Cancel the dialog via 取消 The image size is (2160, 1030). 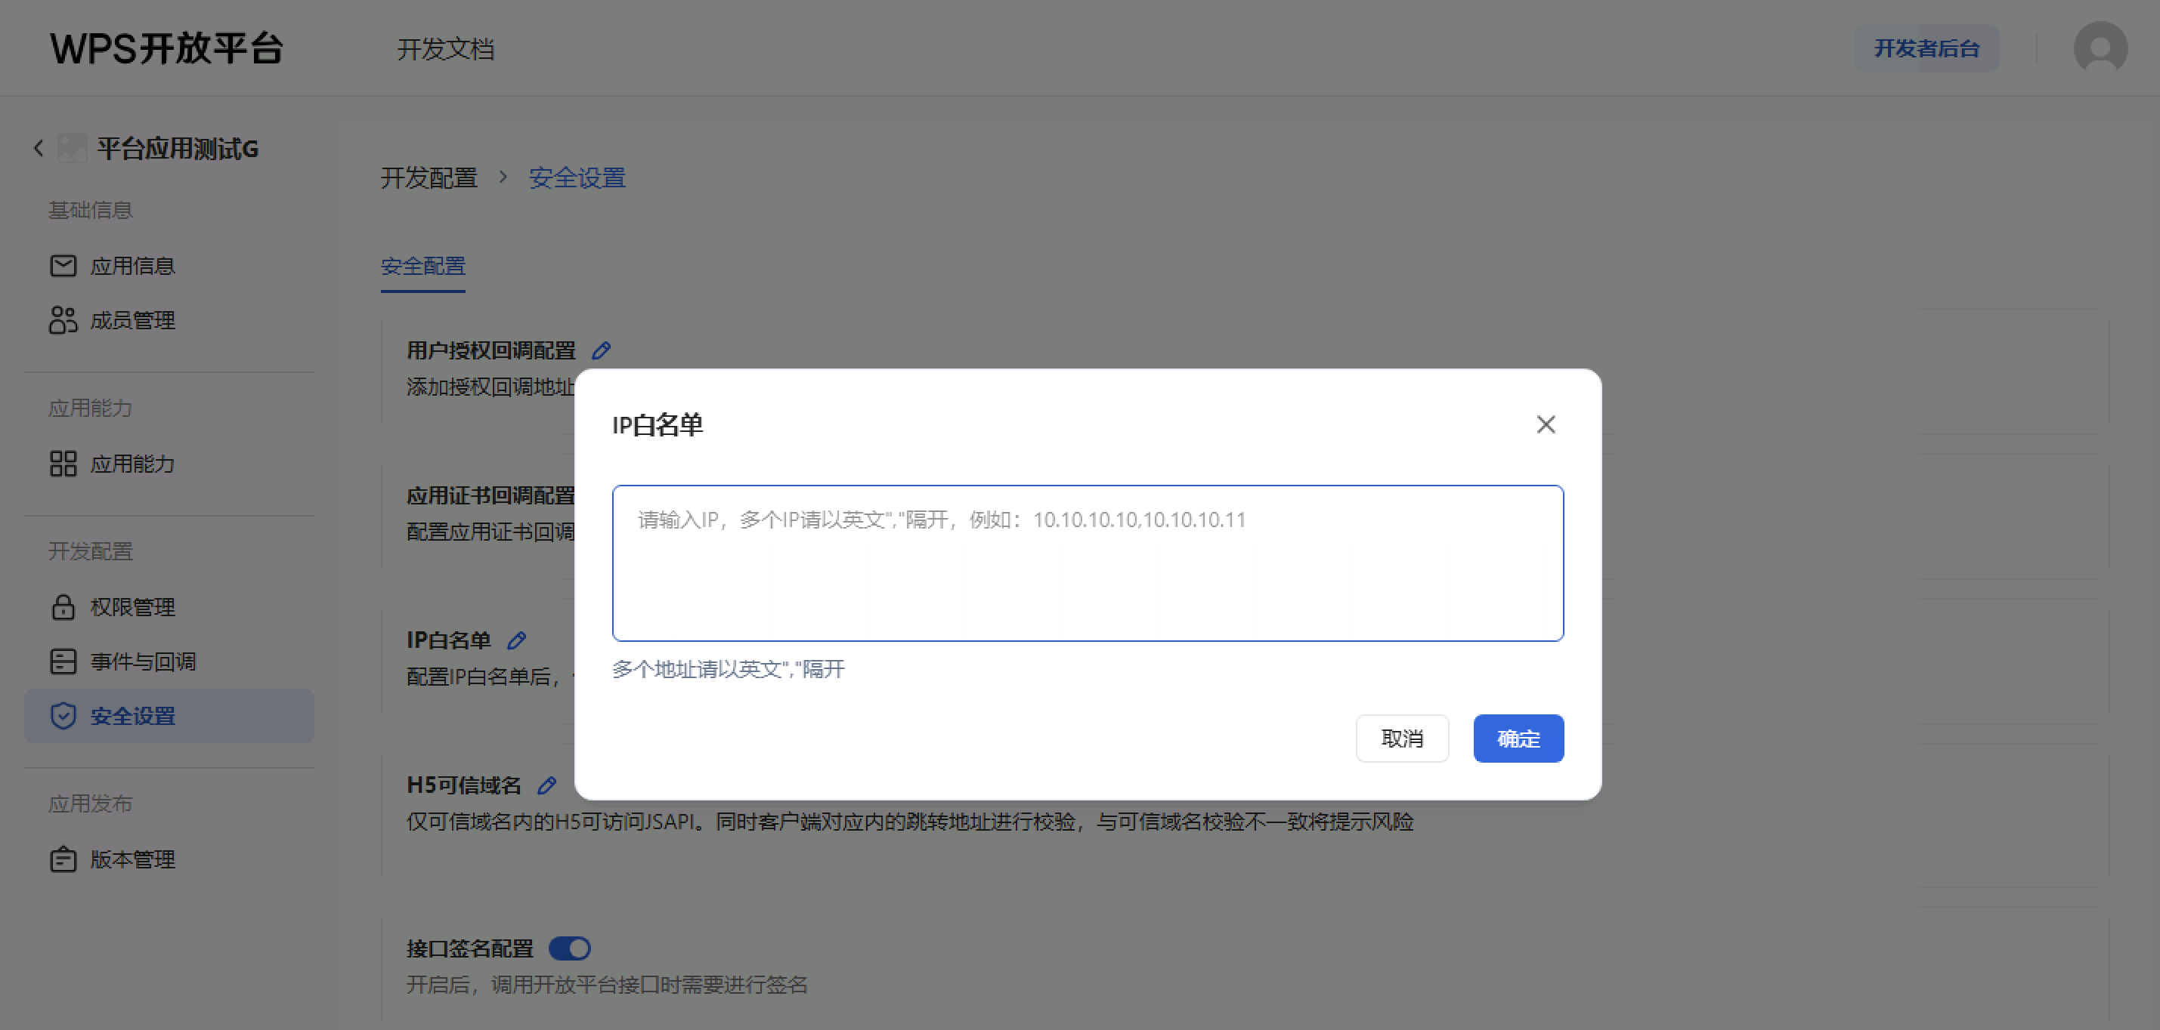click(1402, 739)
